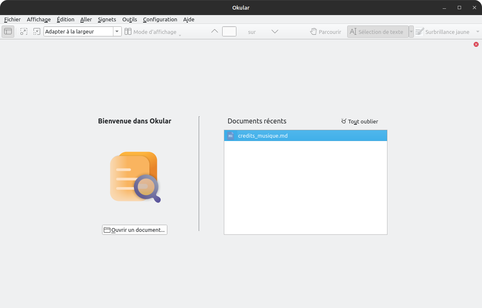Open the Signets menu
This screenshot has height=308, width=482.
pyautogui.click(x=107, y=19)
